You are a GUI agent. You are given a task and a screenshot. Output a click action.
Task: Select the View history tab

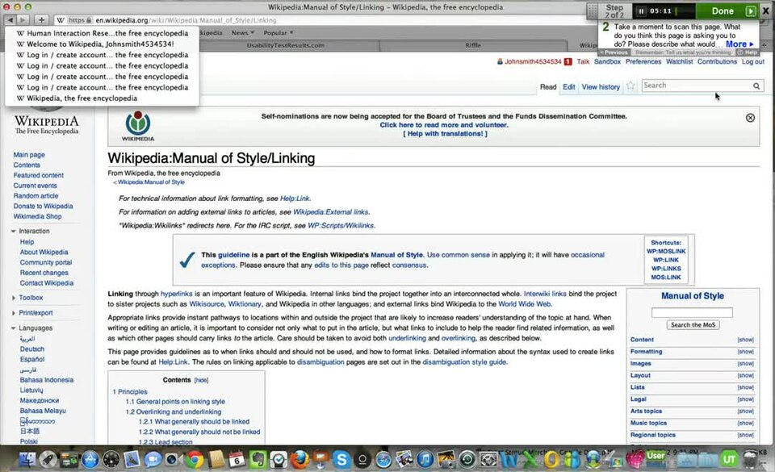point(601,87)
